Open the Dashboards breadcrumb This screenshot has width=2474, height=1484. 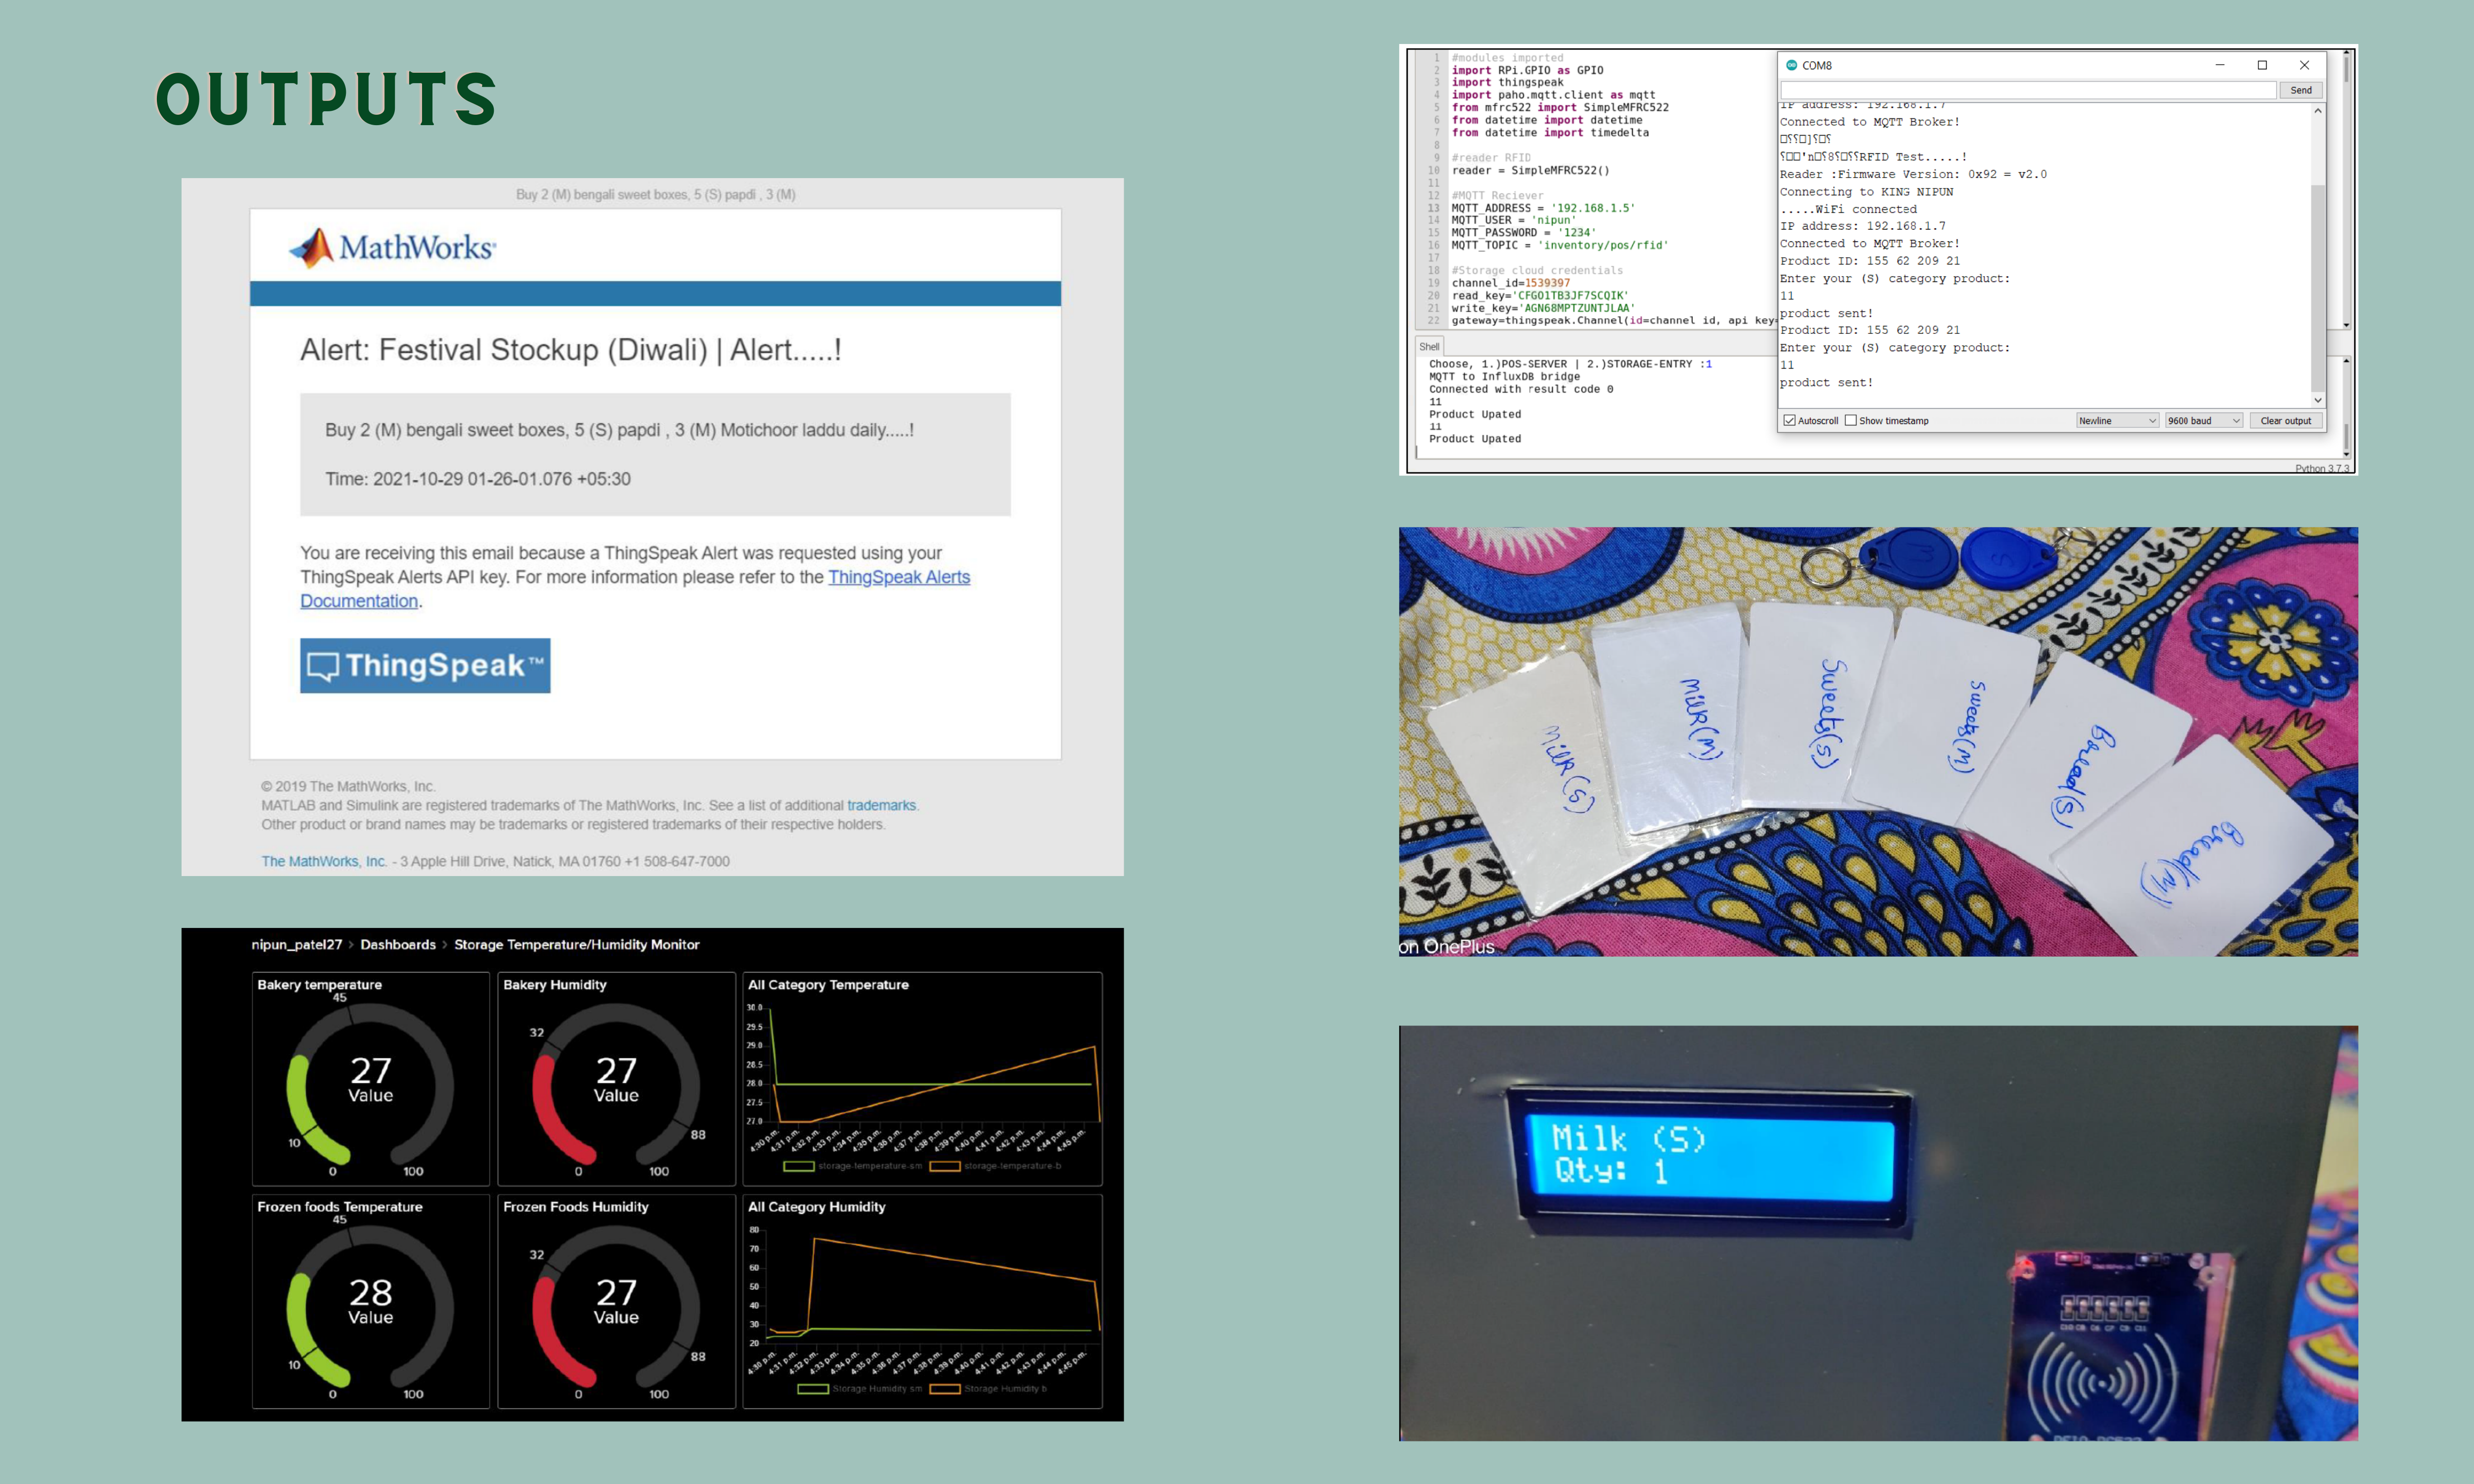point(398,944)
